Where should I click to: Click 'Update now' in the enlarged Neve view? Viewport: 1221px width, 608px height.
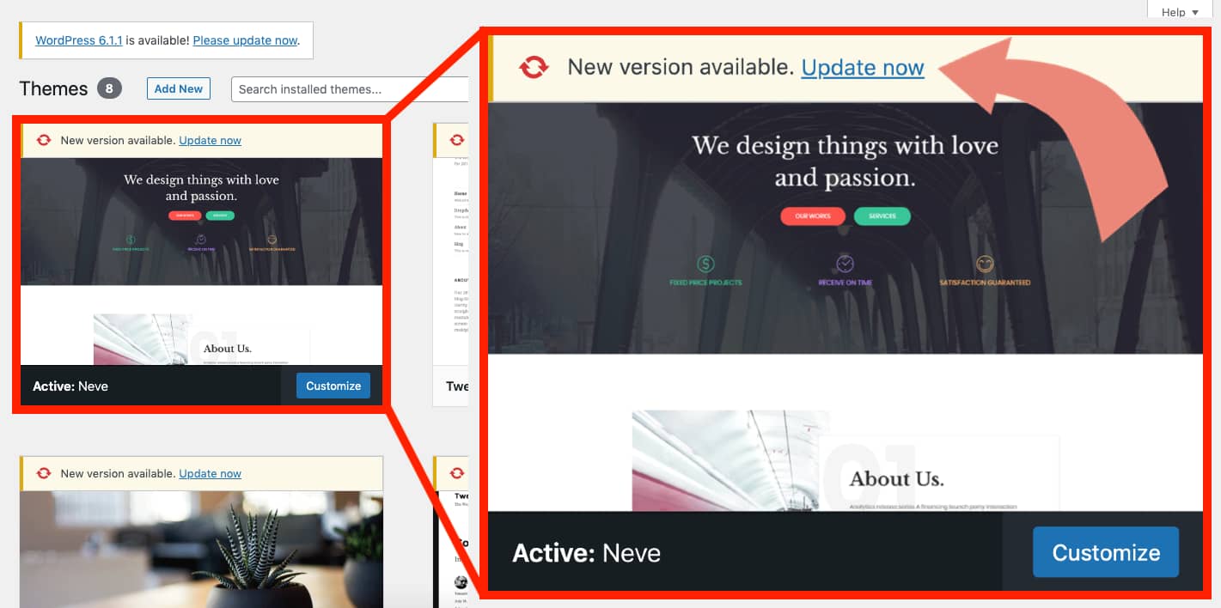tap(863, 67)
